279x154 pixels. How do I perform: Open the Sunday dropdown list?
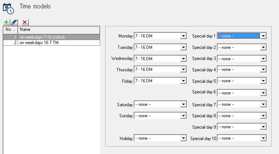(160, 116)
